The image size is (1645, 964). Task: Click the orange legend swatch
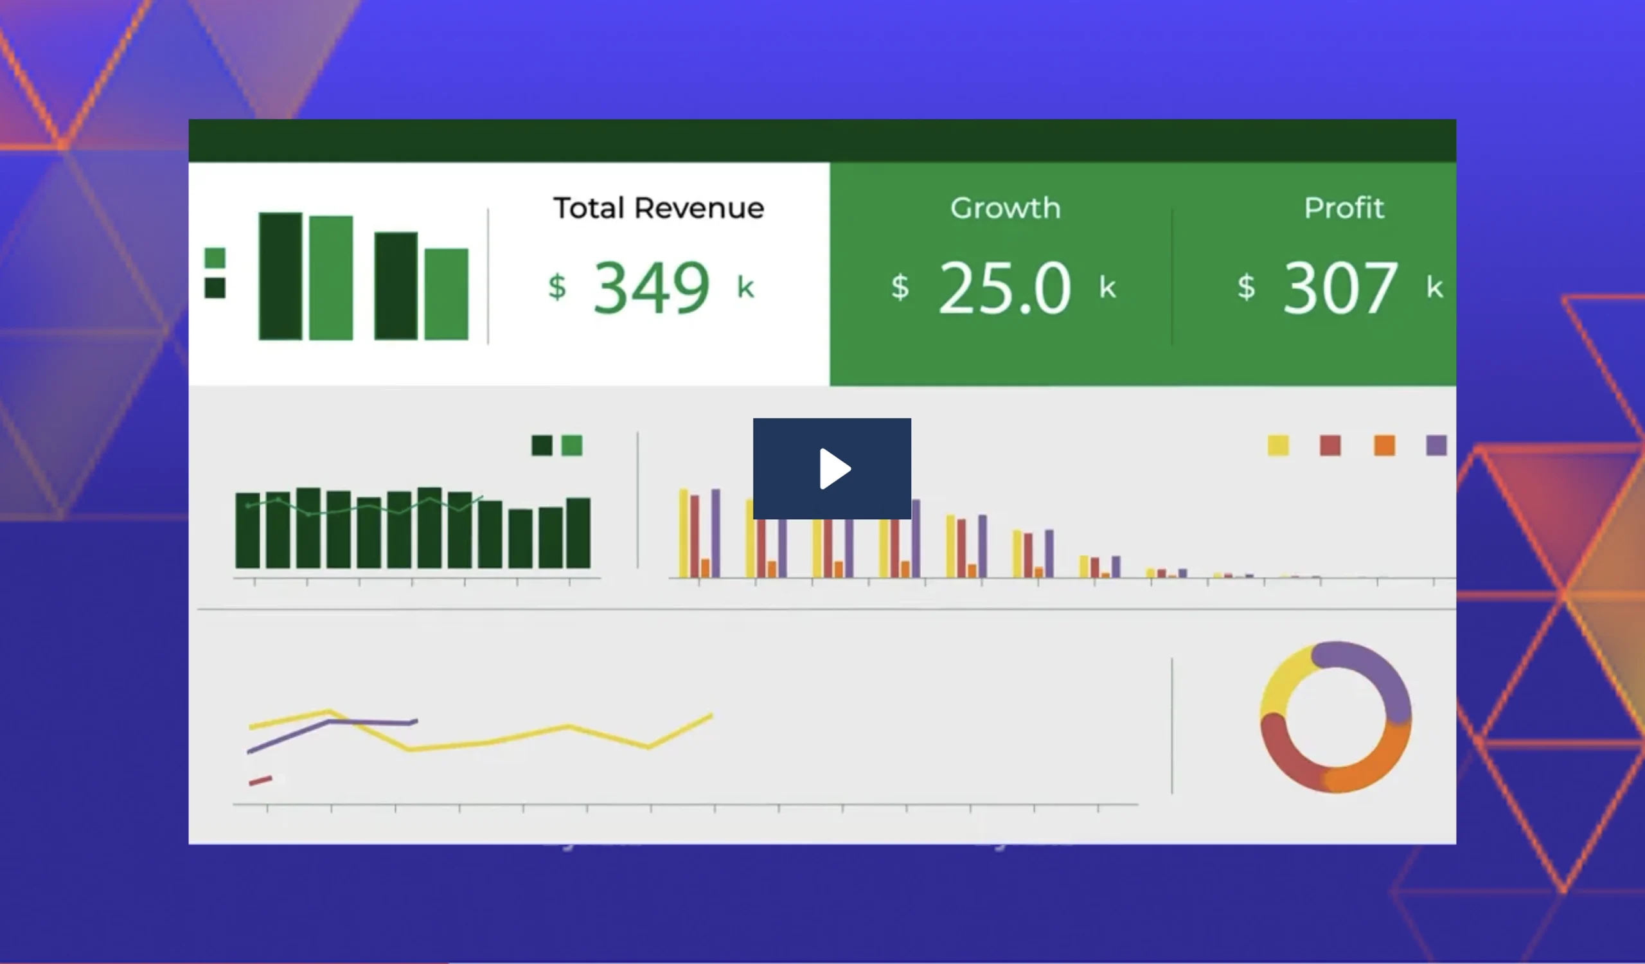1385,446
